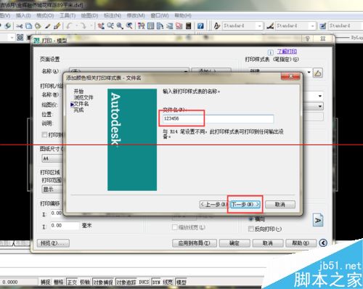
Task: Click 下一步 next button in wizard
Action: 245,205
